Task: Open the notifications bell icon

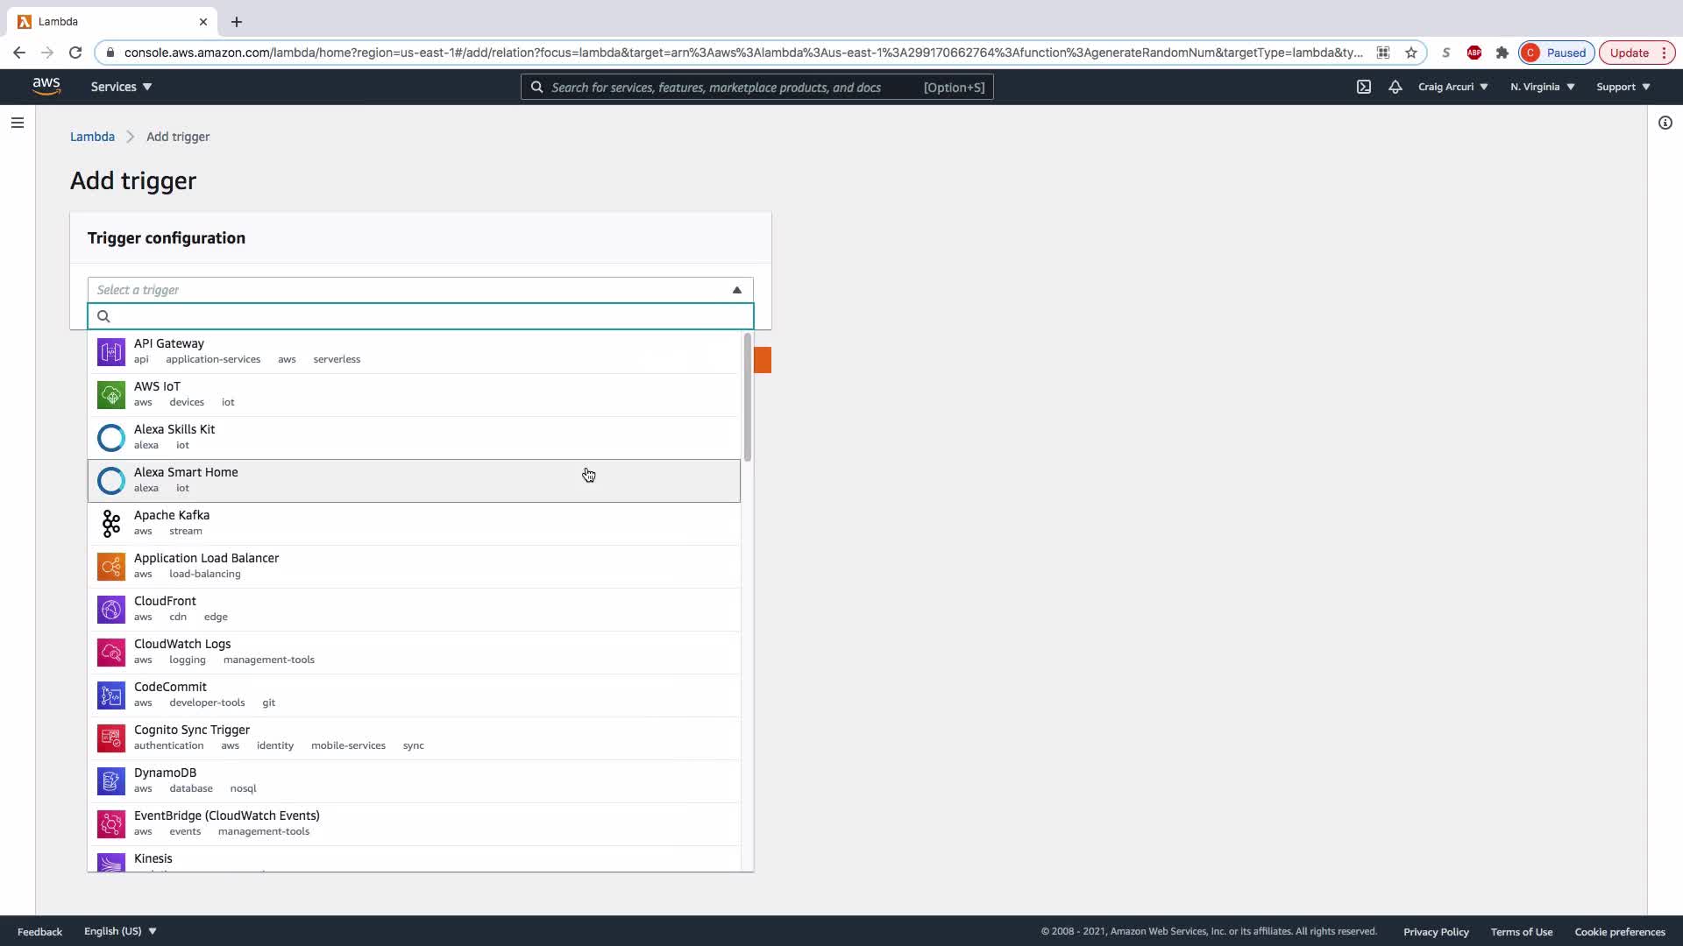Action: (x=1395, y=87)
